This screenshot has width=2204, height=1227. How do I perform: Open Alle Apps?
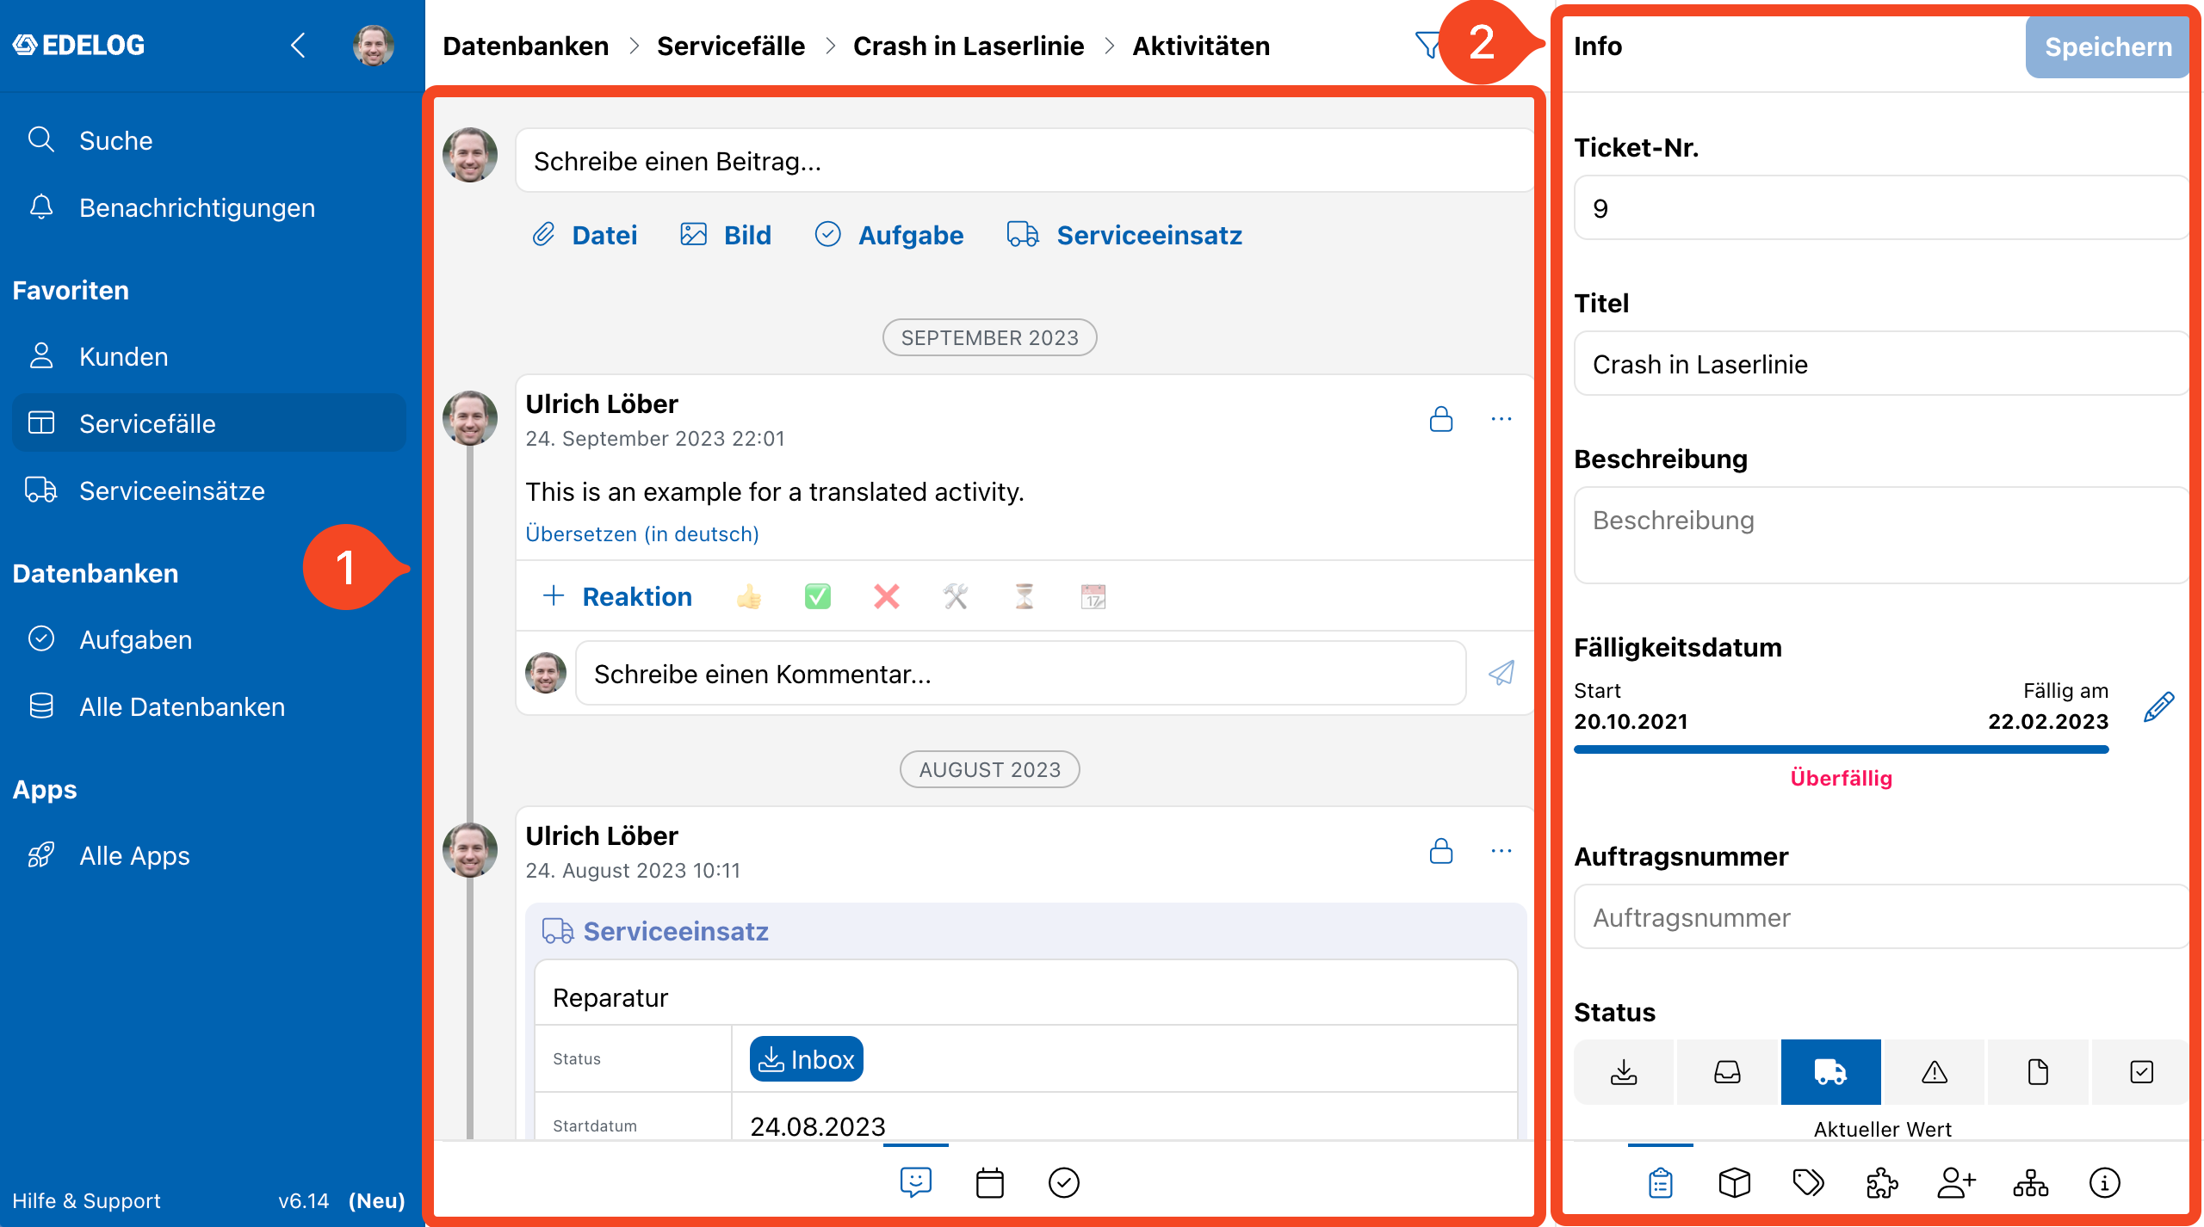coord(209,855)
